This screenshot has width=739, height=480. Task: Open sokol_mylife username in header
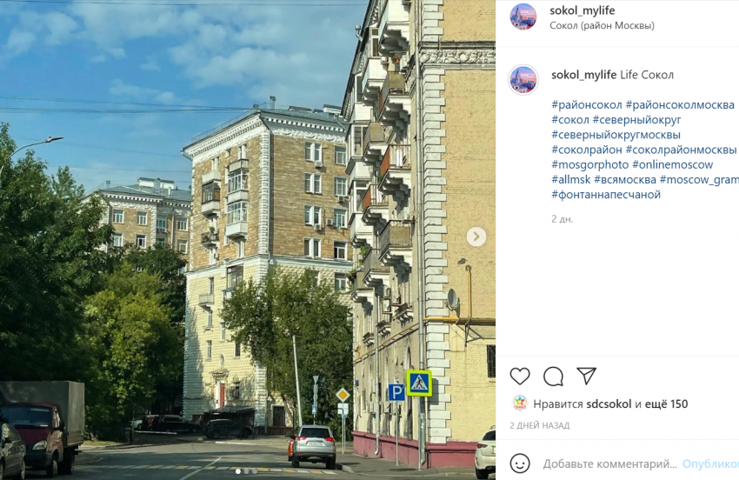[x=582, y=10]
